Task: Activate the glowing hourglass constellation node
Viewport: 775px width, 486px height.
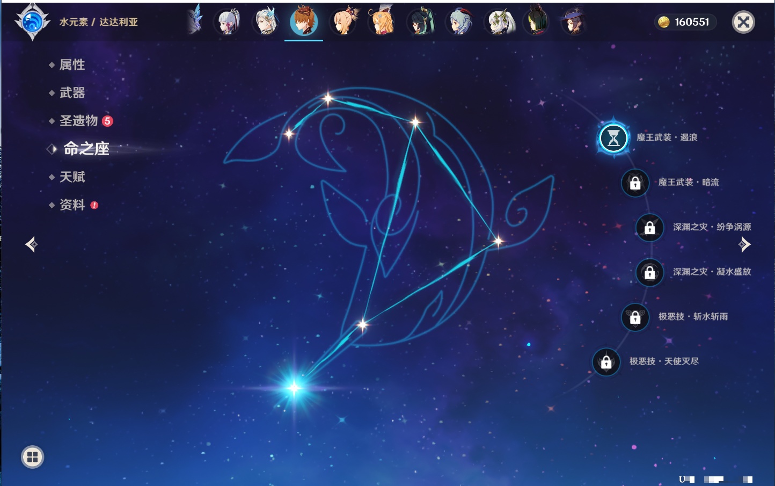Action: tap(613, 138)
